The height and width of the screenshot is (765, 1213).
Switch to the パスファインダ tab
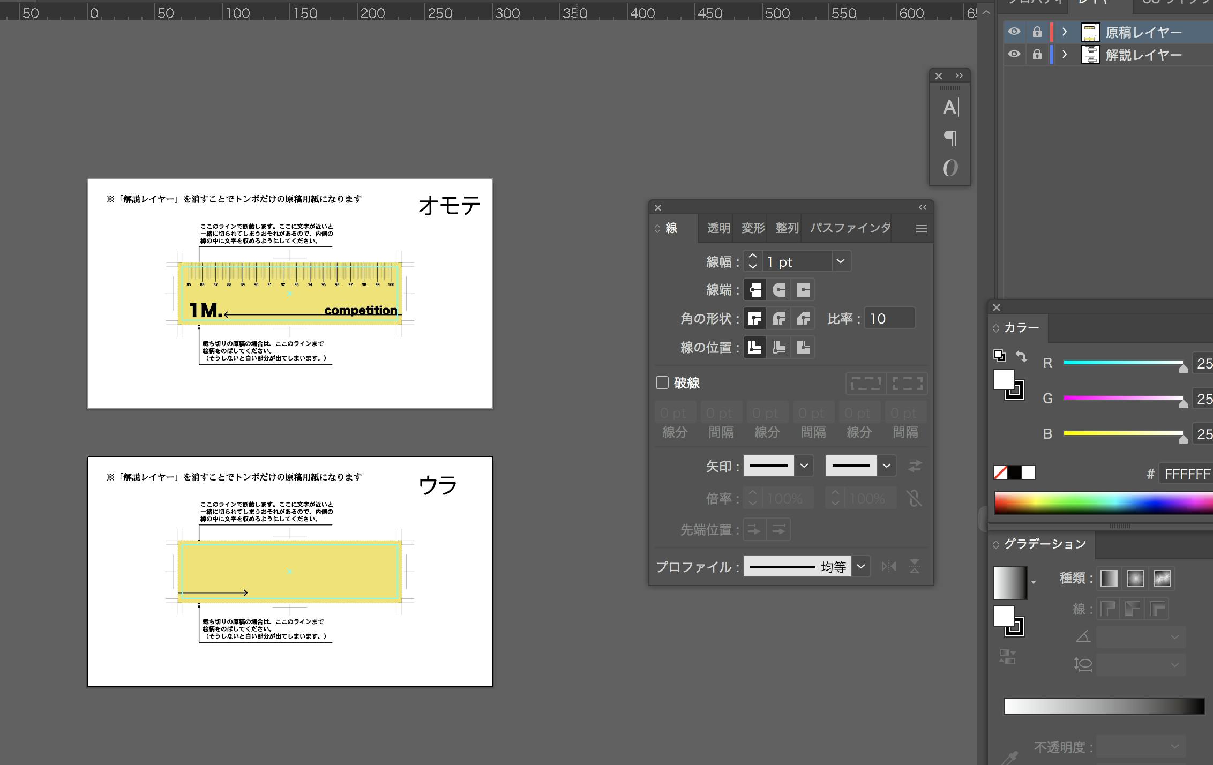[850, 228]
